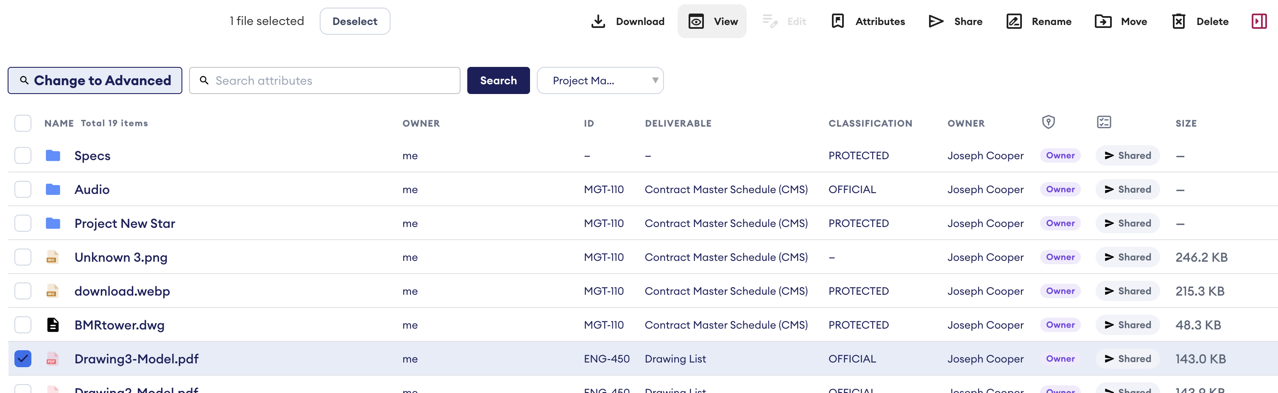1278x393 pixels.
Task: Click the Share arrow icon in toolbar
Action: (936, 21)
